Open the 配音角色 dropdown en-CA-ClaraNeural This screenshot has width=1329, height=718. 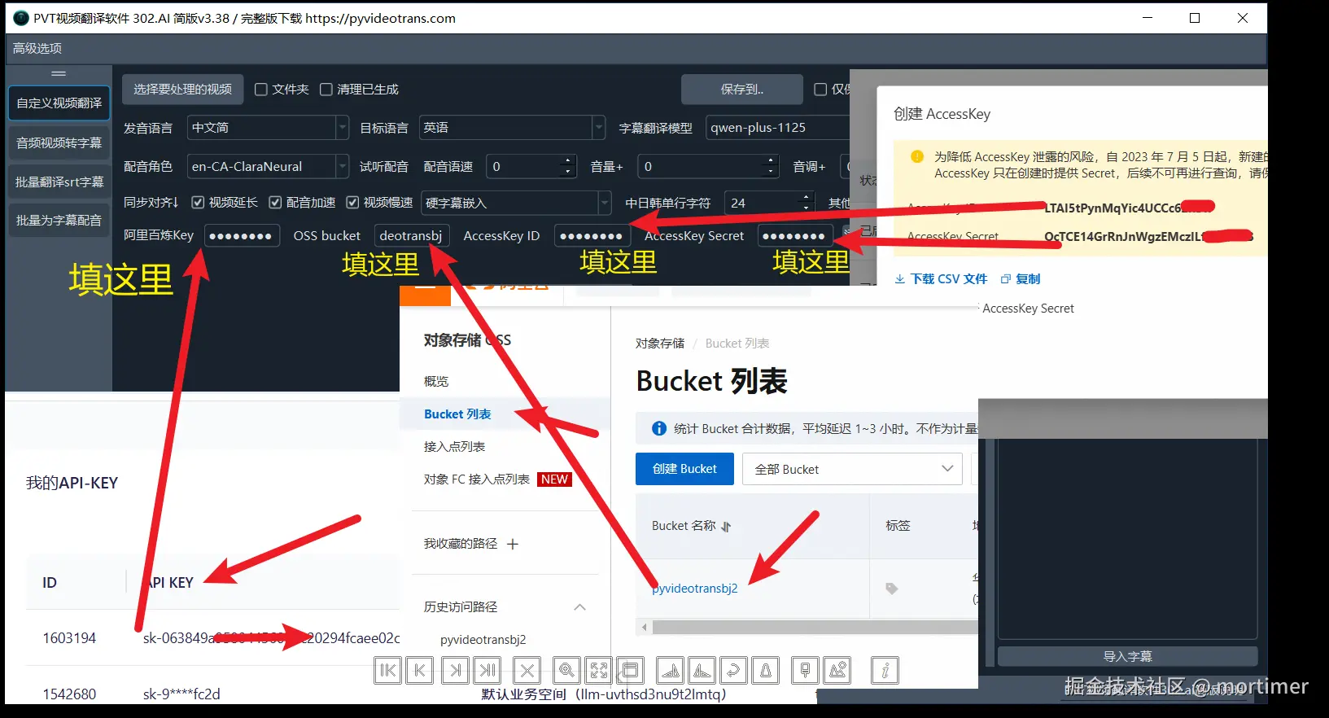tap(269, 167)
